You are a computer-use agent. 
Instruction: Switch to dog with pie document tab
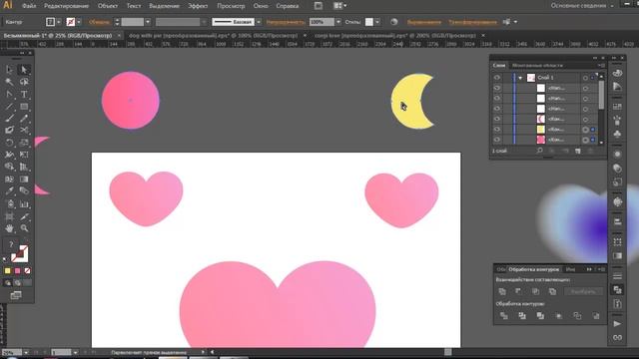213,36
